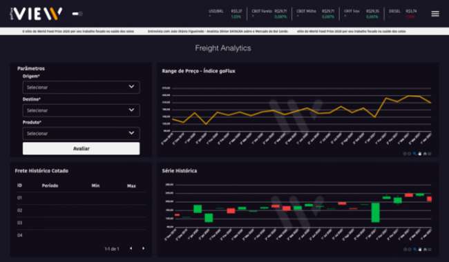Image resolution: width=449 pixels, height=262 pixels.
Task: Click the Período column header
Action: (x=50, y=185)
